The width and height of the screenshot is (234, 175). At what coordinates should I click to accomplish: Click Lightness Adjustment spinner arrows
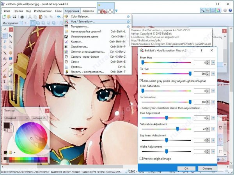pos(208,140)
